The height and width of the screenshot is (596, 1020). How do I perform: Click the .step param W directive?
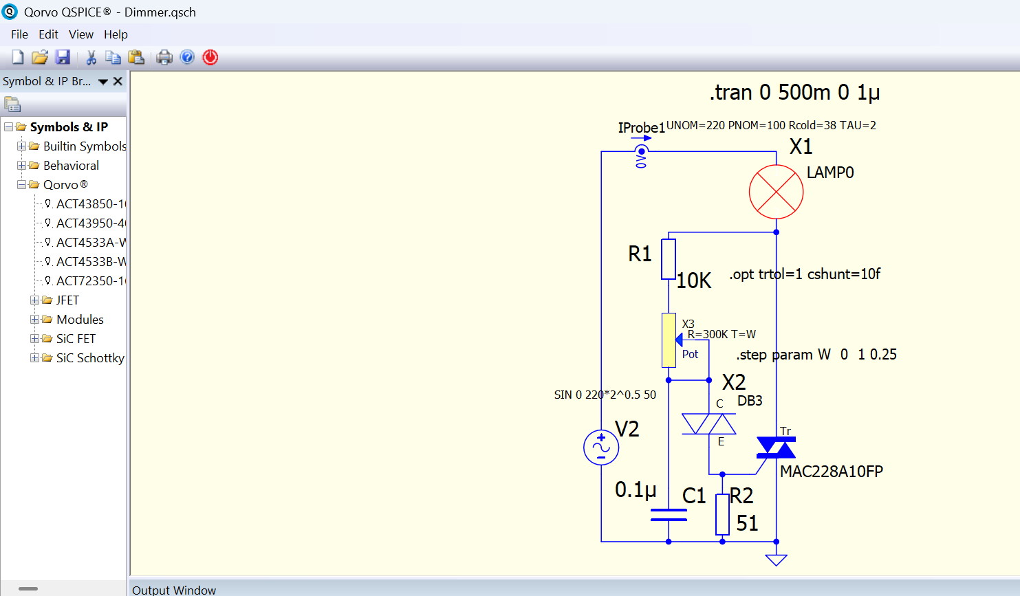click(816, 355)
